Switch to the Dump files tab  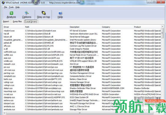[x=17, y=22]
